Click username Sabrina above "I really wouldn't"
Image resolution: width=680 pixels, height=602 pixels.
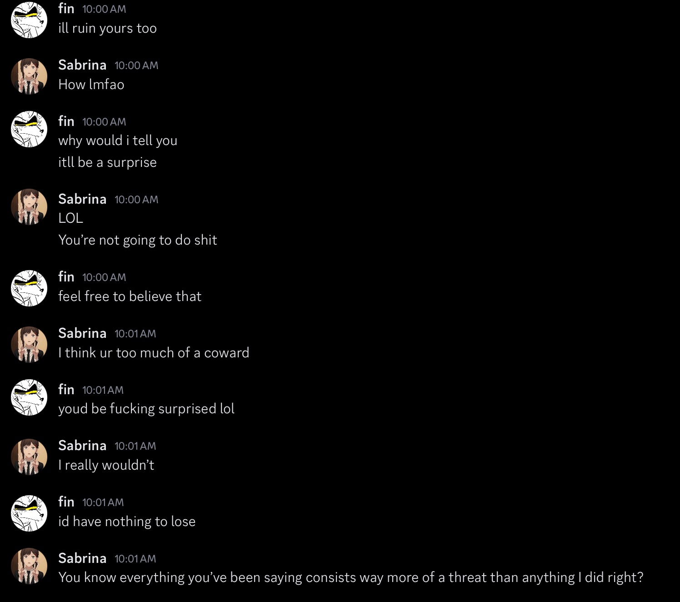(x=82, y=446)
